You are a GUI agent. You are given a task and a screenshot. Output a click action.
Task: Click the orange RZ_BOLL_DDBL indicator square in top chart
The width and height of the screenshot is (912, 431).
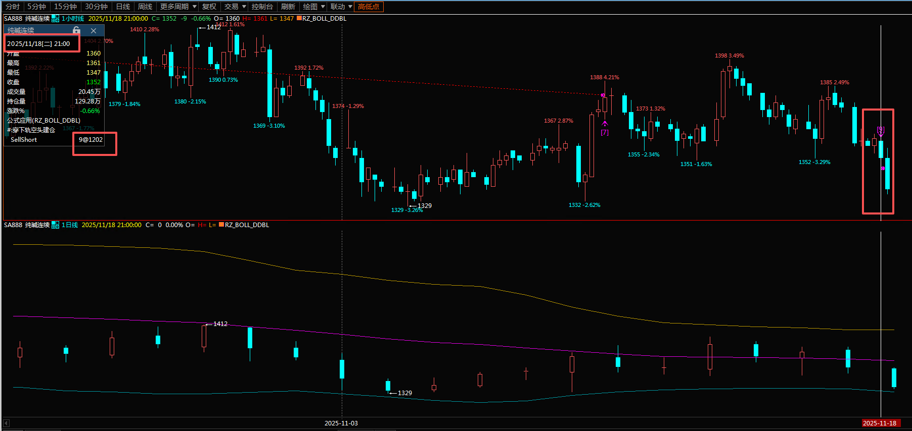pos(299,18)
